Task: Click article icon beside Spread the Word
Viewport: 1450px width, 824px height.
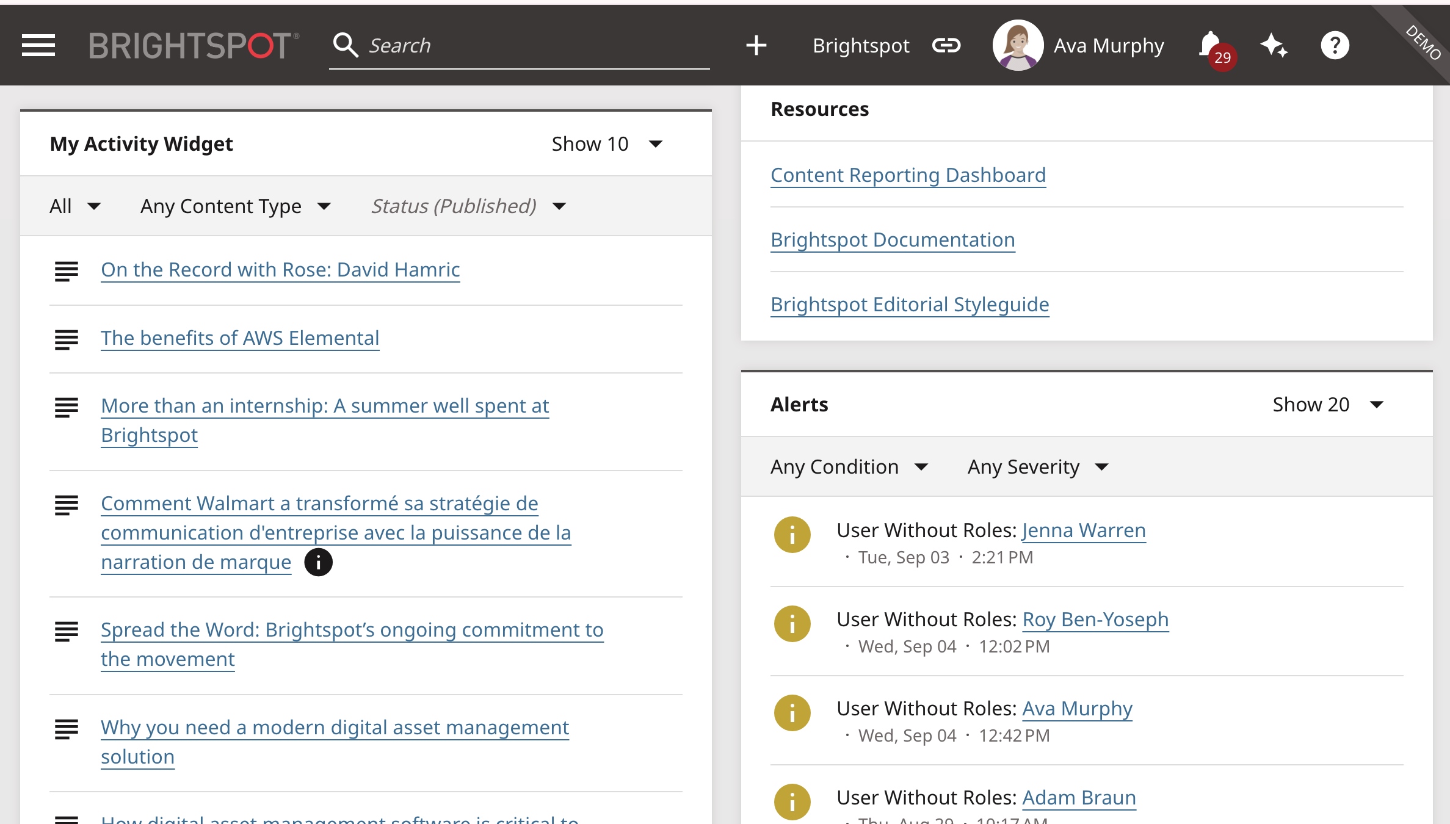Action: (x=67, y=632)
